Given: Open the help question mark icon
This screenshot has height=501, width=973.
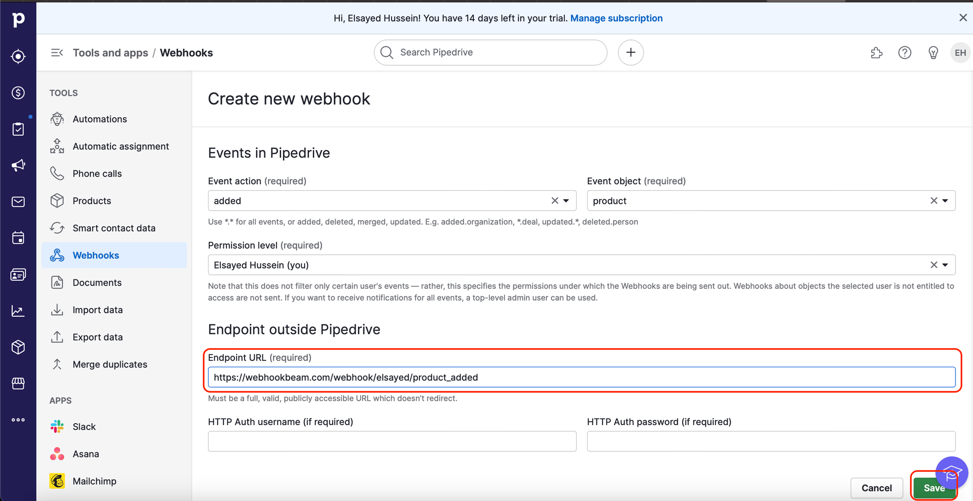Looking at the screenshot, I should tap(904, 53).
